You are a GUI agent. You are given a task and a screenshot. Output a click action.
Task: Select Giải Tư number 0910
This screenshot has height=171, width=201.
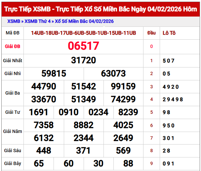68,112
